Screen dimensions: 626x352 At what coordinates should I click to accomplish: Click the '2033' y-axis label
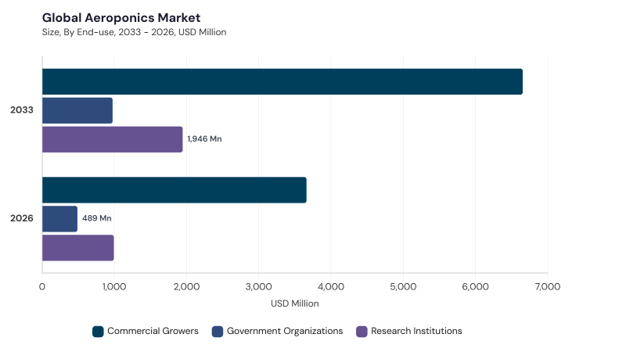(22, 110)
